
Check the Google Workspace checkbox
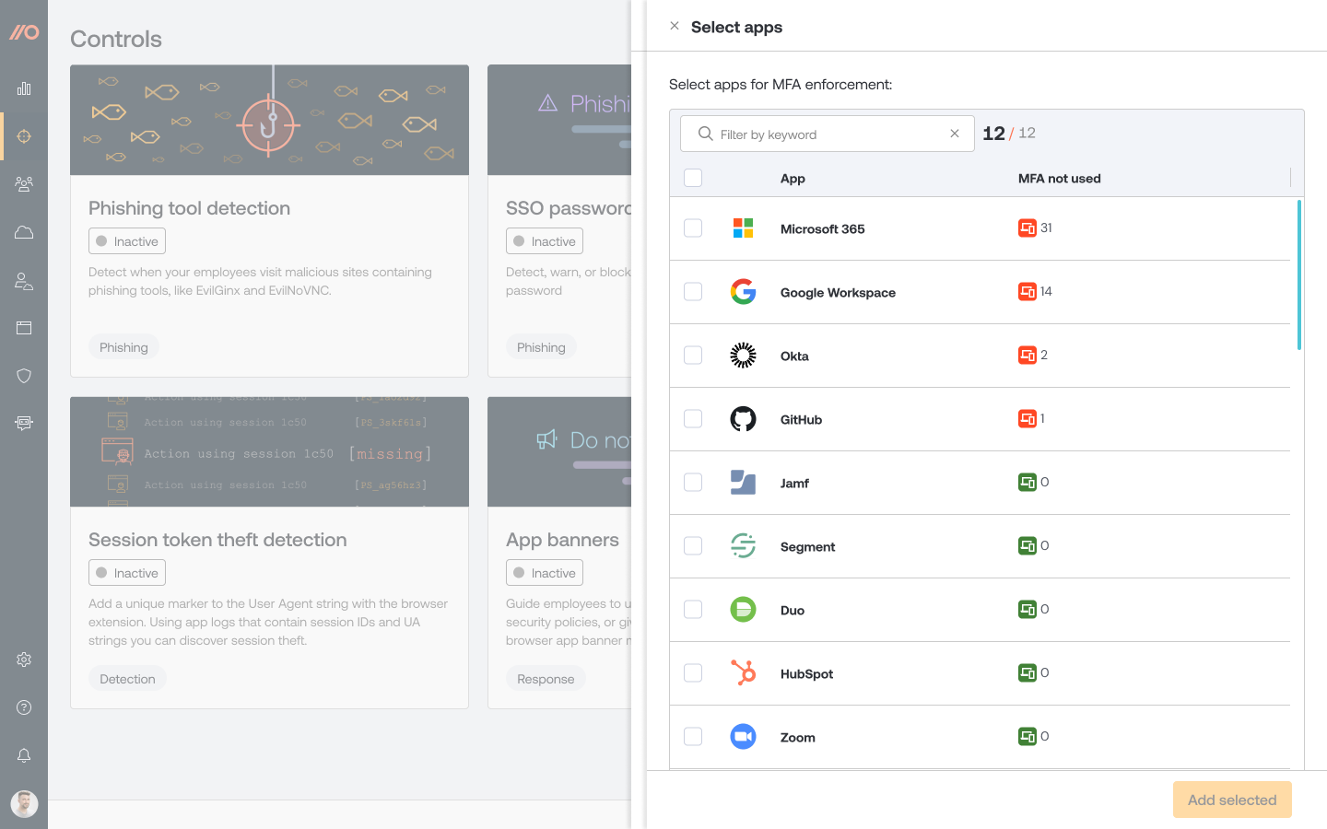pyautogui.click(x=693, y=292)
